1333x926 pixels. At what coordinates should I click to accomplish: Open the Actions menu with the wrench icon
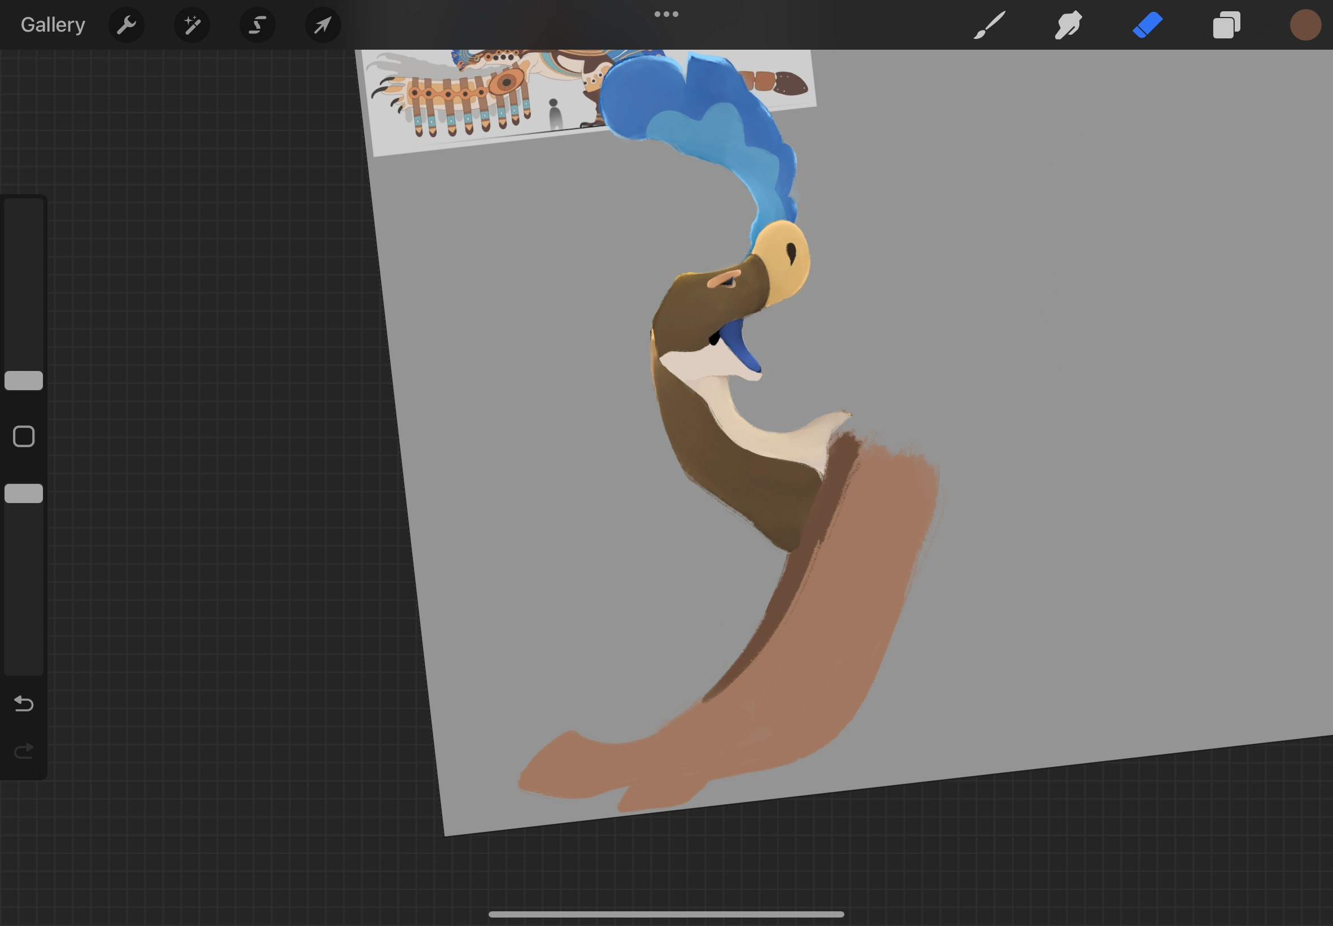[x=127, y=24]
